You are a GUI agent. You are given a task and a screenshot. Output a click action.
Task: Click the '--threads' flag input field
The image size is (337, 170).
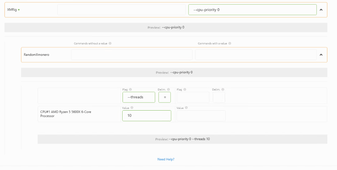[139, 97]
